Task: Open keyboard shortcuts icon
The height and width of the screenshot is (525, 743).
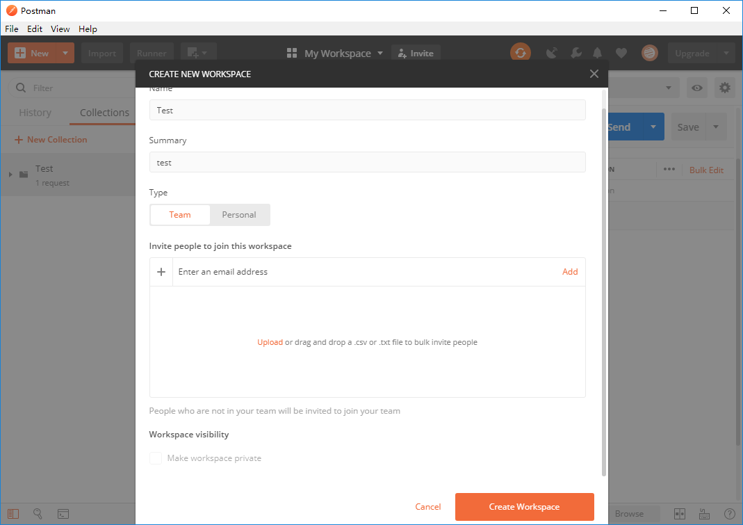Action: [704, 514]
